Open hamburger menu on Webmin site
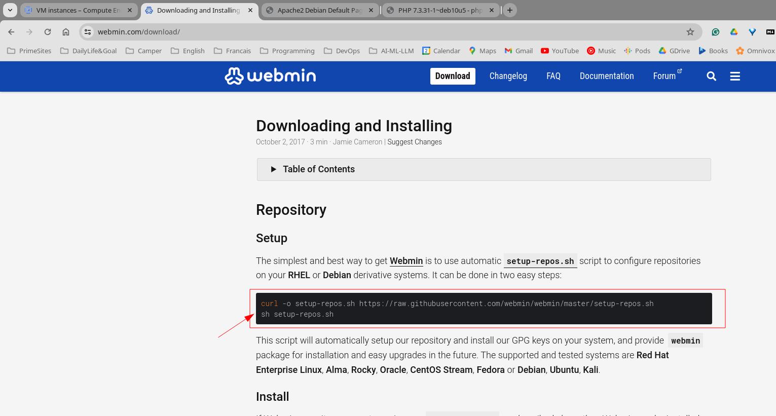The width and height of the screenshot is (776, 416). [x=735, y=76]
